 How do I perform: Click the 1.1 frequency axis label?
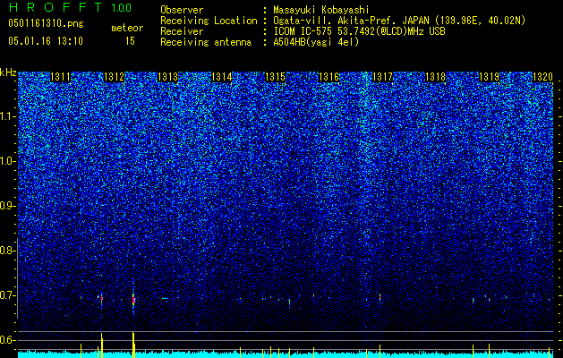7,116
